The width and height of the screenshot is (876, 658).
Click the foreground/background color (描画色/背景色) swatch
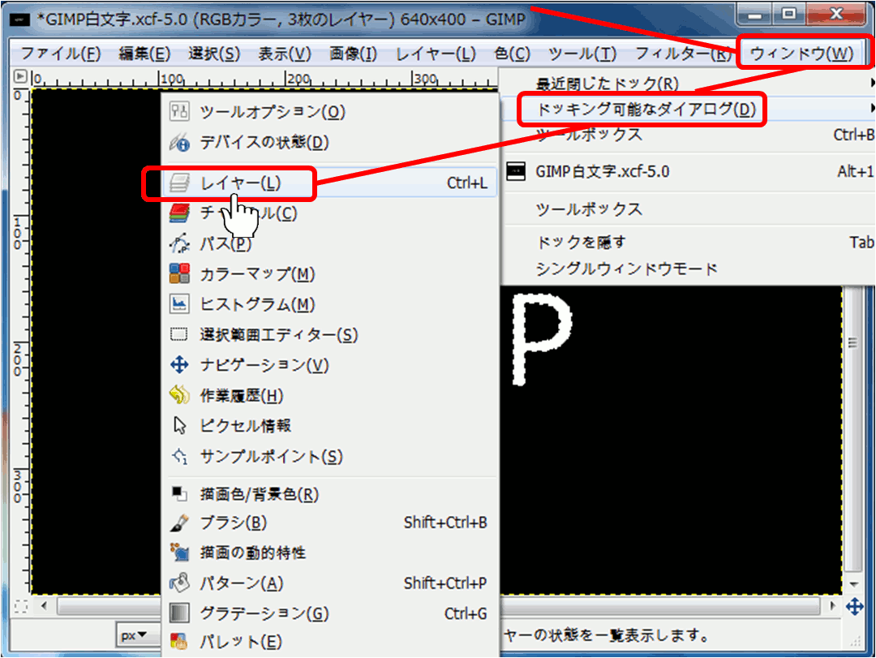click(x=179, y=493)
